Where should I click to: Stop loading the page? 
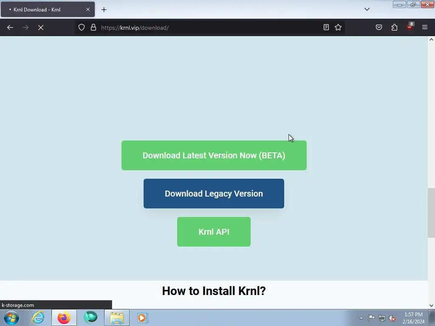(x=41, y=28)
